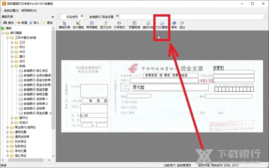Open the 显示比例 zoom ratio tool
This screenshot has height=168, width=269.
click(x=106, y=25)
